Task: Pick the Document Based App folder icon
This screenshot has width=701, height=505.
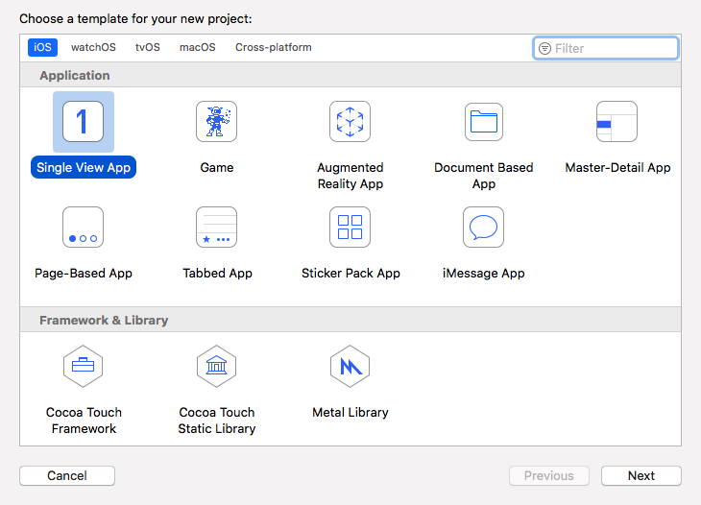Action: [483, 122]
